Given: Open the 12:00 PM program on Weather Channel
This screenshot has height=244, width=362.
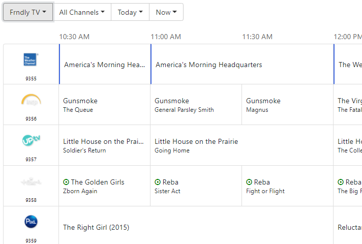Looking at the screenshot, I should click(348, 64).
